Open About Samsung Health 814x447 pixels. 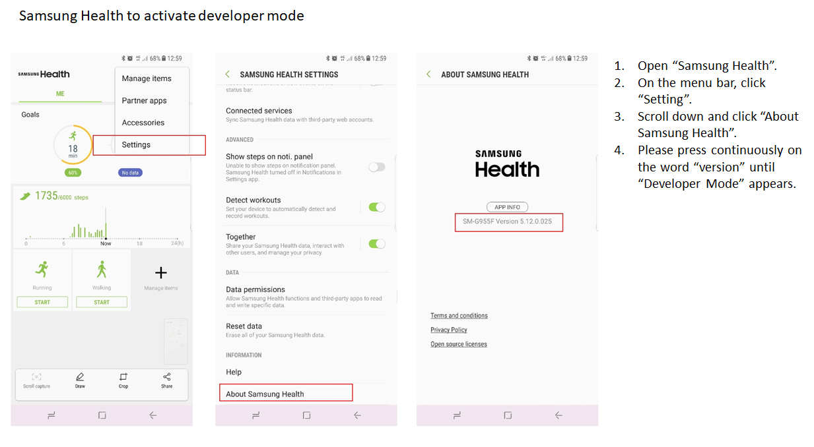(285, 394)
